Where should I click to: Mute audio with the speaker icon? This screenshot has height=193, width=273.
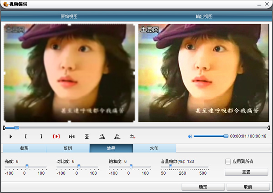click(190, 136)
